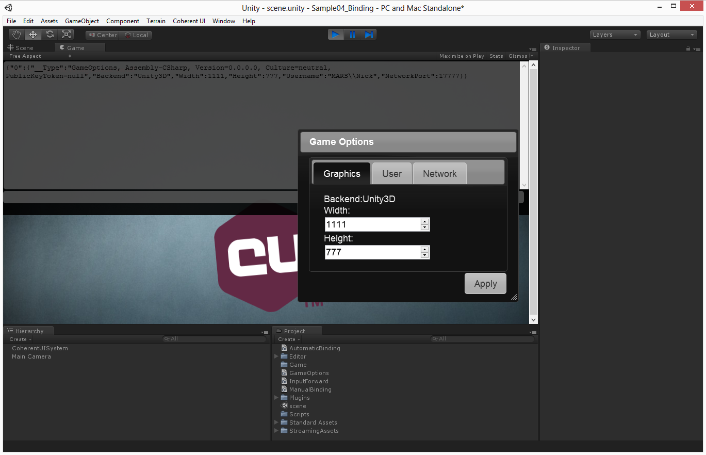The height and width of the screenshot is (455, 706).
Task: Select the Project tab
Action: click(x=297, y=331)
